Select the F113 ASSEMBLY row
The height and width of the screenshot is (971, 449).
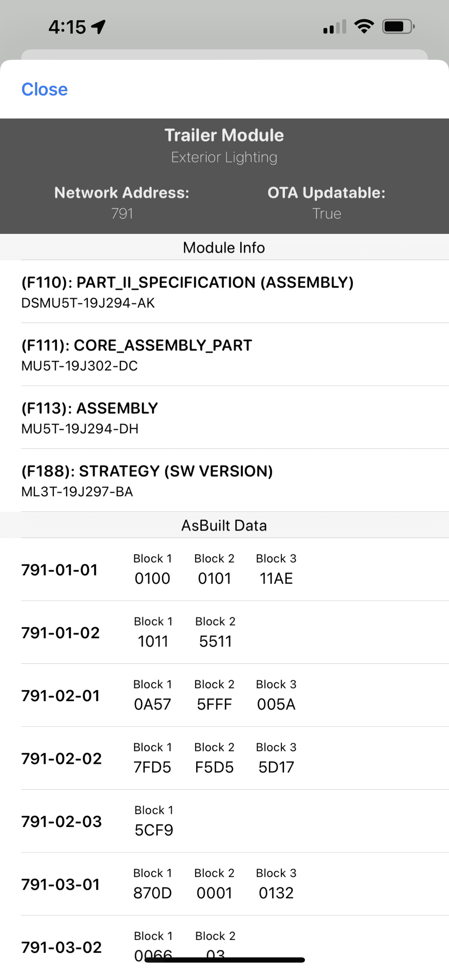tap(235, 418)
